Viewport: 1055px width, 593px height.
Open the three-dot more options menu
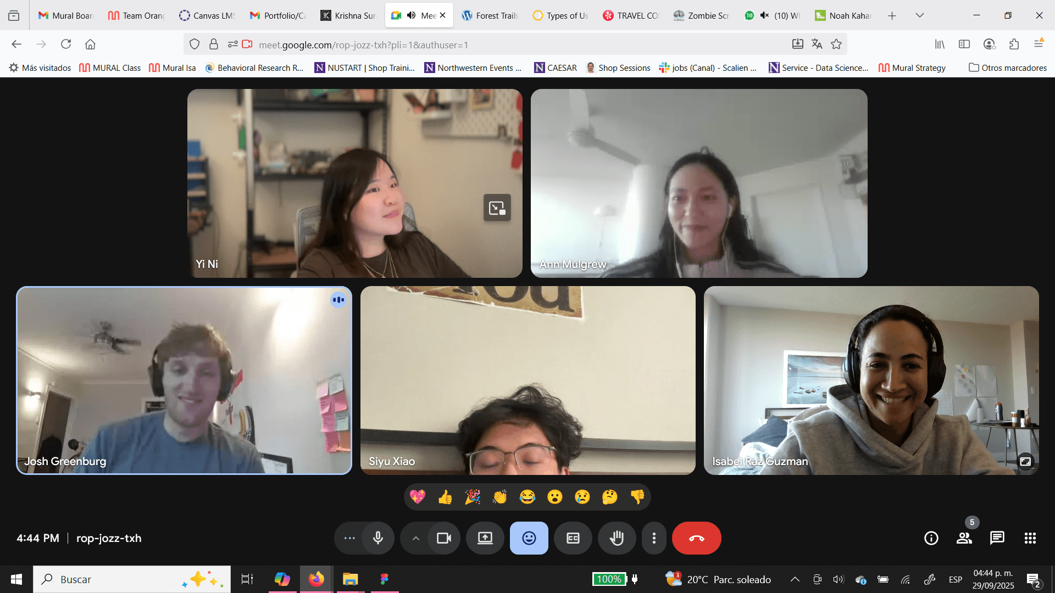tap(653, 538)
